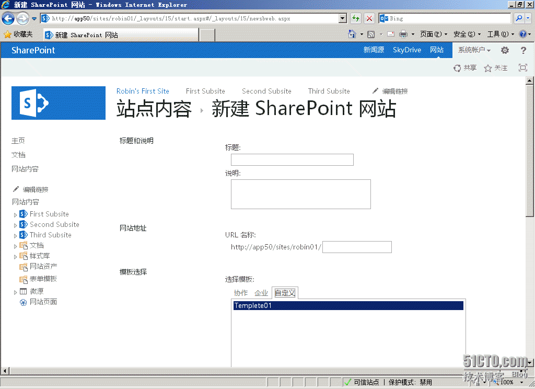
Task: Click the URL 名称 input field
Action: point(357,247)
